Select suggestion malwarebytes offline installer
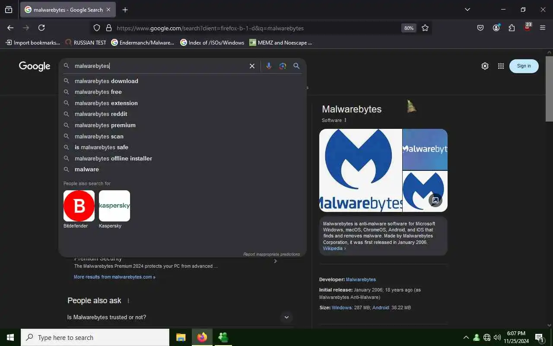This screenshot has width=553, height=346. 182,158
